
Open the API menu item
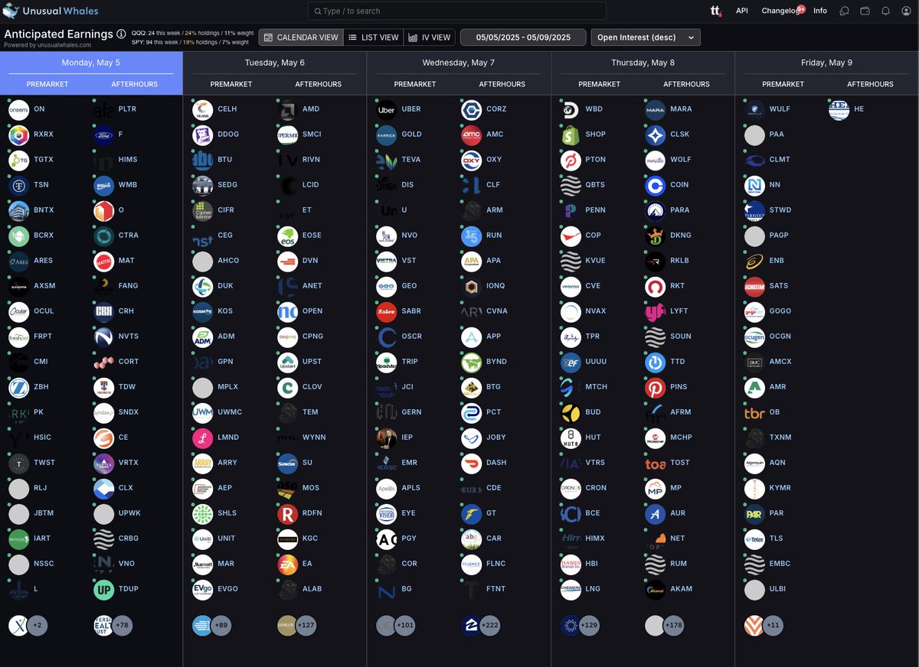click(x=742, y=11)
